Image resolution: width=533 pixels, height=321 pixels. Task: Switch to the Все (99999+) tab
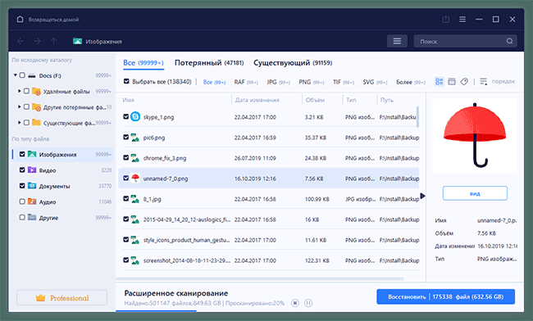[143, 63]
